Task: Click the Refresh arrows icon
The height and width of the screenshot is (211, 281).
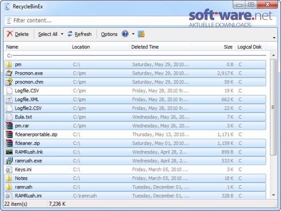Action: pyautogui.click(x=70, y=34)
